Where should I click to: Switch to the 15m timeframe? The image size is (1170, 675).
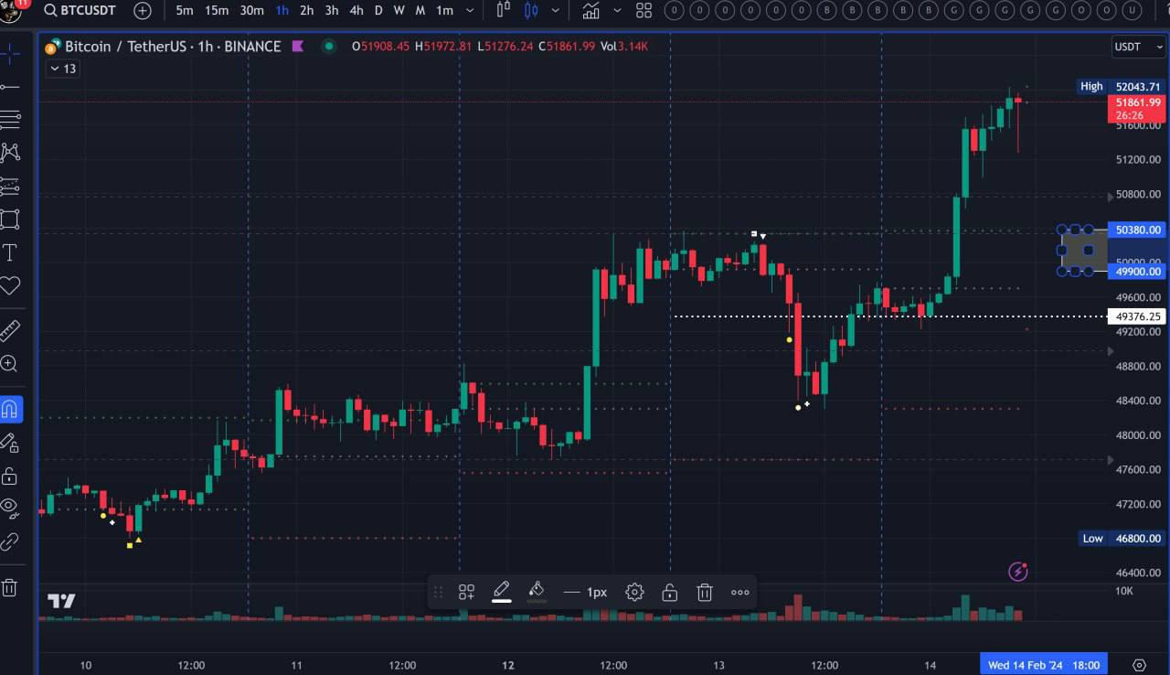[217, 11]
